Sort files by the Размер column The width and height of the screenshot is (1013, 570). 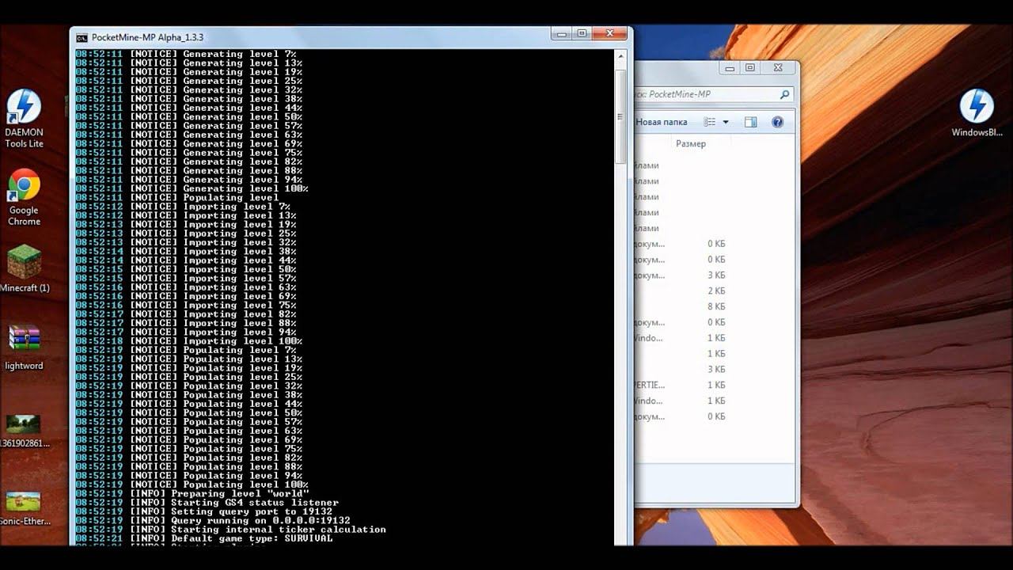[691, 143]
